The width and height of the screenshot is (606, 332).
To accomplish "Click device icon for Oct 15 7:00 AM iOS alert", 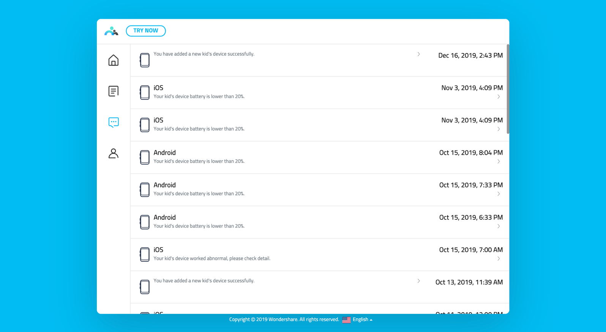I will 145,254.
